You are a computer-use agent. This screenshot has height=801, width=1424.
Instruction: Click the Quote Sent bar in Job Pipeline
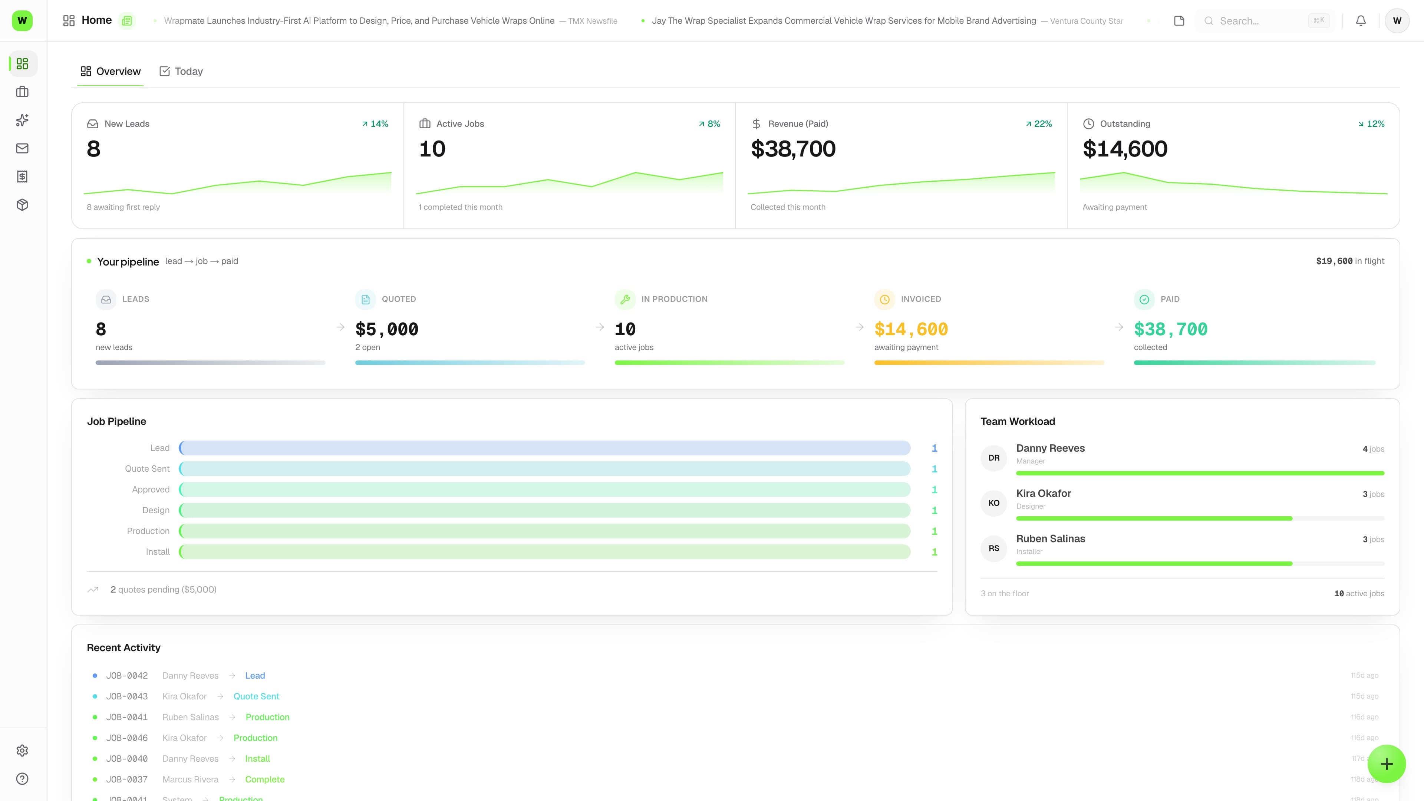click(544, 469)
